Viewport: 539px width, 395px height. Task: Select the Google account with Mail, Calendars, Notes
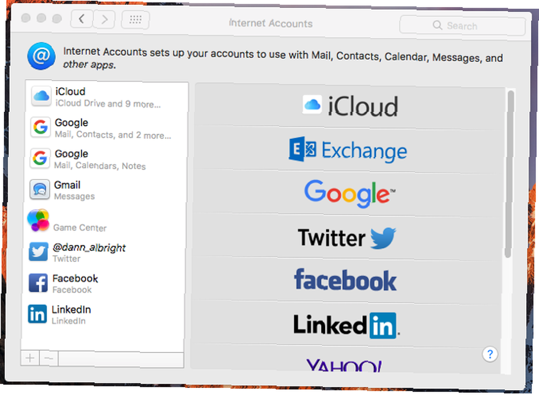click(x=106, y=159)
